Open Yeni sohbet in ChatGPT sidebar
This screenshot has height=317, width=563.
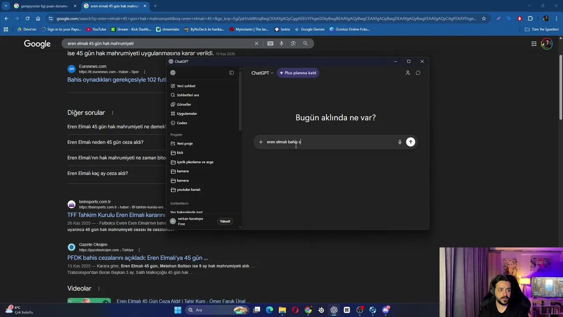point(186,86)
